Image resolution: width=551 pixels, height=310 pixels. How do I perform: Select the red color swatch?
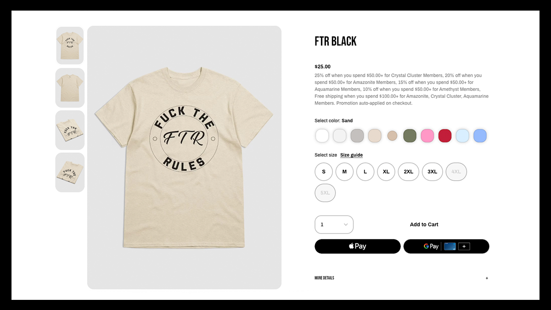(x=445, y=136)
